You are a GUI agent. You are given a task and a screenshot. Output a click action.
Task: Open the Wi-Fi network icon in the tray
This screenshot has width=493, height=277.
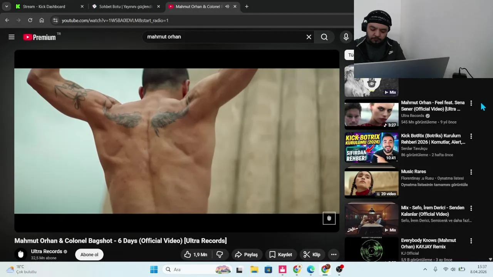pyautogui.click(x=446, y=269)
